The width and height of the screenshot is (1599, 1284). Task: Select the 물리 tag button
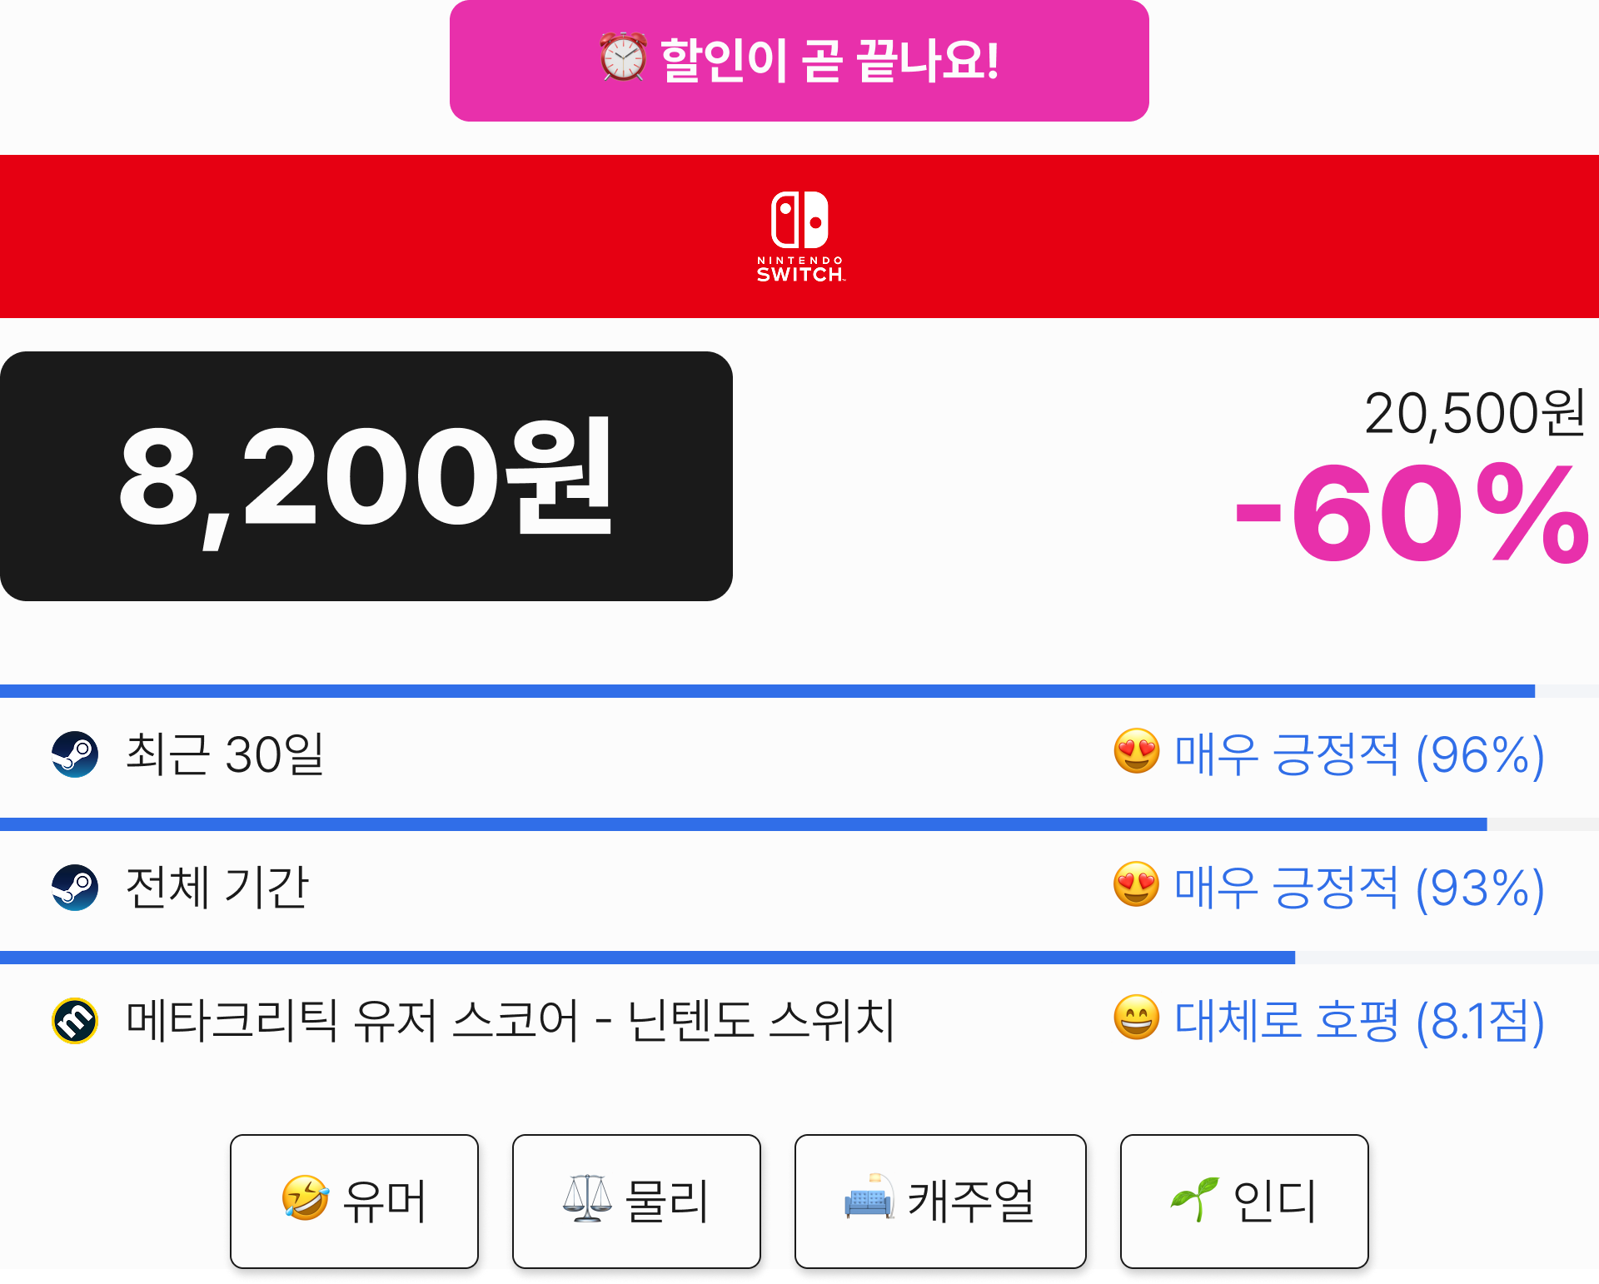pyautogui.click(x=636, y=1201)
